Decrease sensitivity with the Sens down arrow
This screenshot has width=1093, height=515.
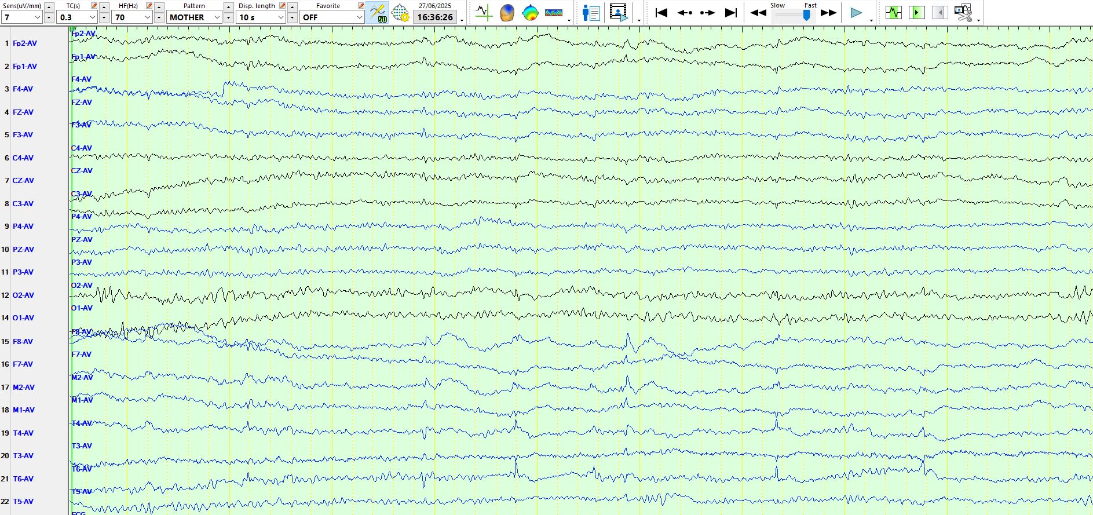pos(49,18)
